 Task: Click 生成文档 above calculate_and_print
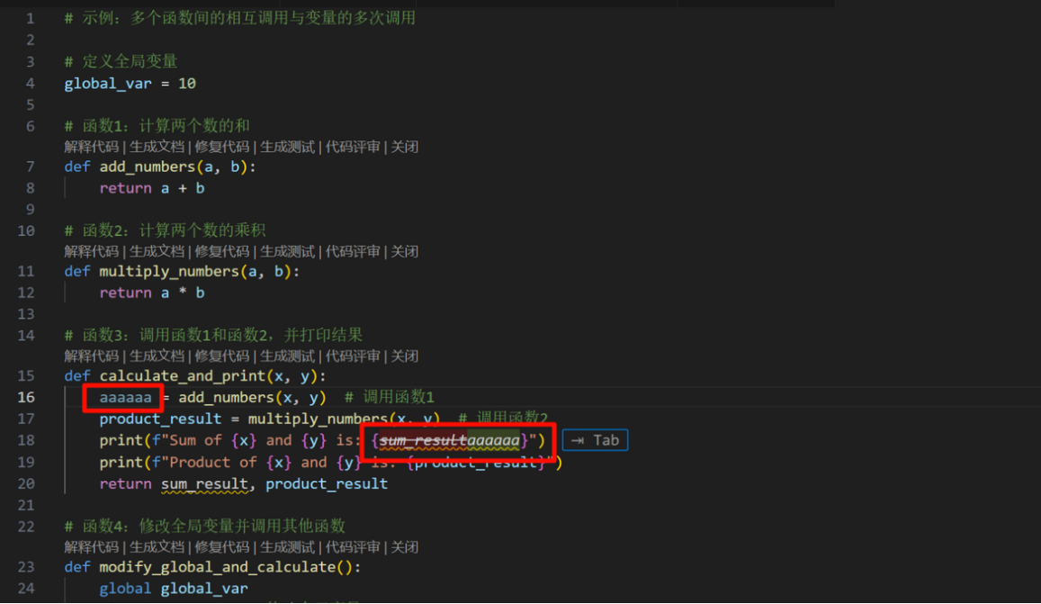pos(157,356)
